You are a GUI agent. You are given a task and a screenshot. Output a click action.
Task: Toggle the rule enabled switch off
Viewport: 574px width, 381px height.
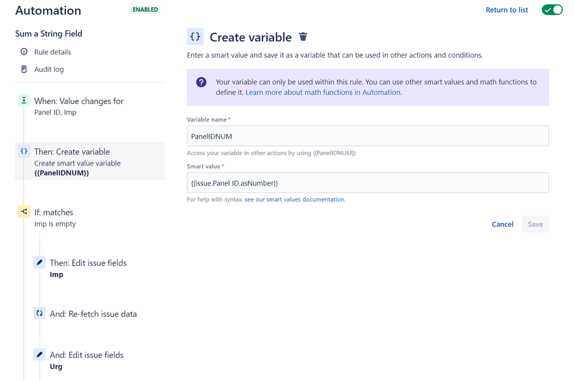552,10
